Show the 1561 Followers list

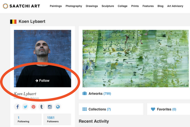point(57,119)
